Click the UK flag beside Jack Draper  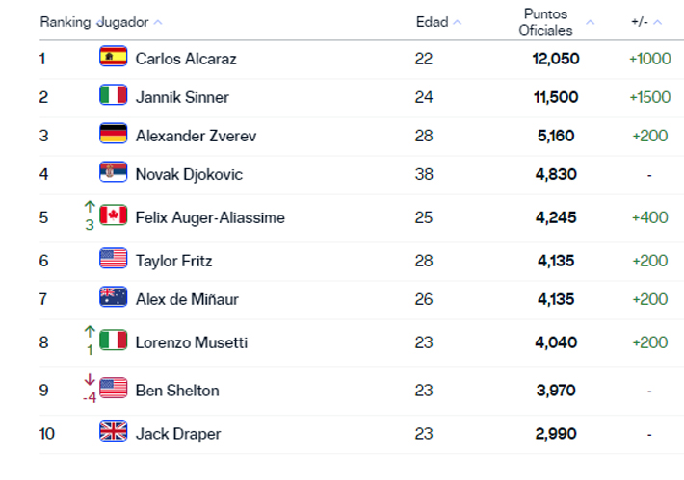[113, 432]
